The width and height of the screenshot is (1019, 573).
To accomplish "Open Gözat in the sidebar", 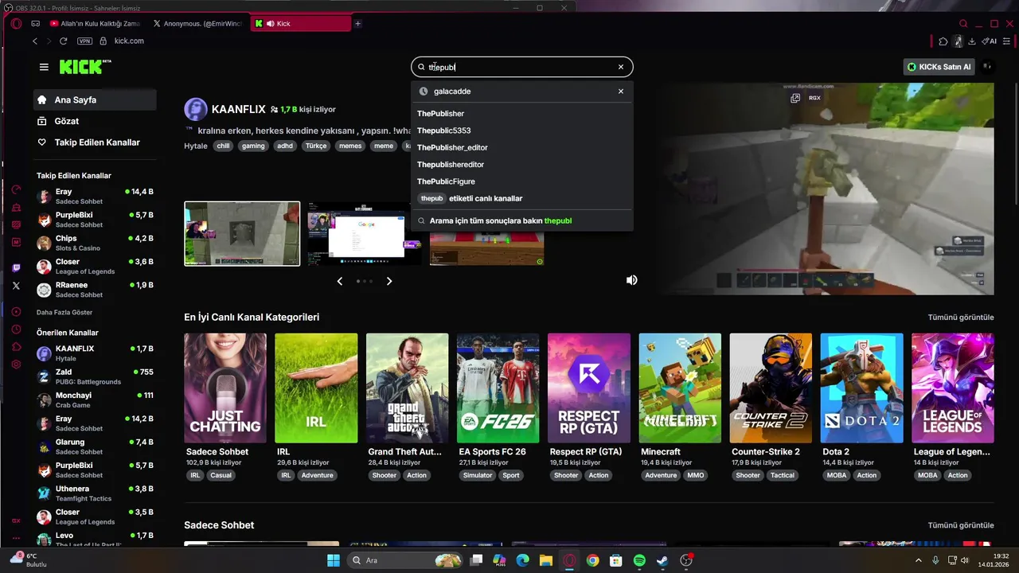I will coord(96,121).
